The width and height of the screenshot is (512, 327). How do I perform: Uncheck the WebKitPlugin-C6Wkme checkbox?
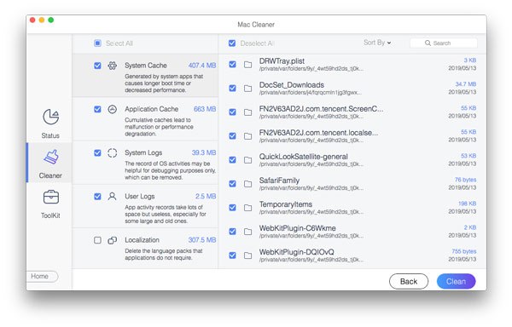click(232, 232)
